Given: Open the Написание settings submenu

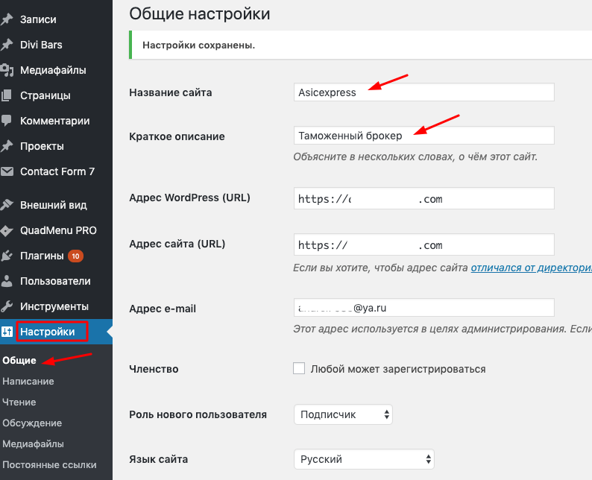Looking at the screenshot, I should [x=28, y=381].
